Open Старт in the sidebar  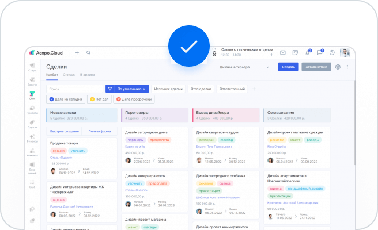pos(32,67)
